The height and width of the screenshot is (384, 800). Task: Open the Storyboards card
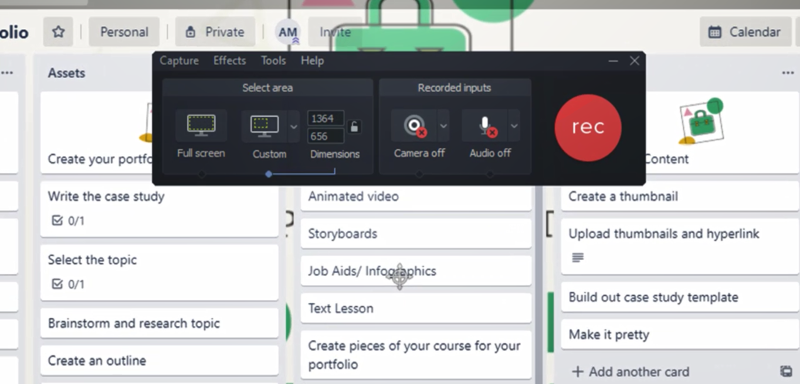pyautogui.click(x=416, y=234)
